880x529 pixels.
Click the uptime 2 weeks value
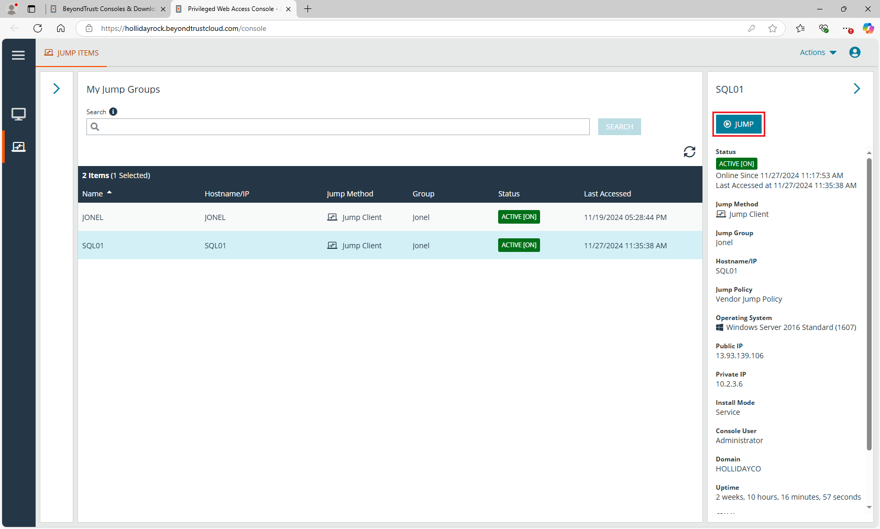(788, 497)
